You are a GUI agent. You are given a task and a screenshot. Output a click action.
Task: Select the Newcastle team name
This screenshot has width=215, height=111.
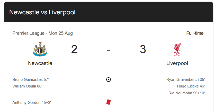(40, 63)
